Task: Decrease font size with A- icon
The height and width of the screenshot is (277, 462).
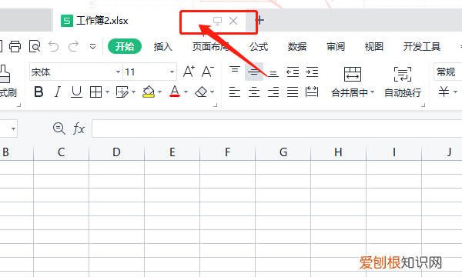Action: tap(208, 72)
